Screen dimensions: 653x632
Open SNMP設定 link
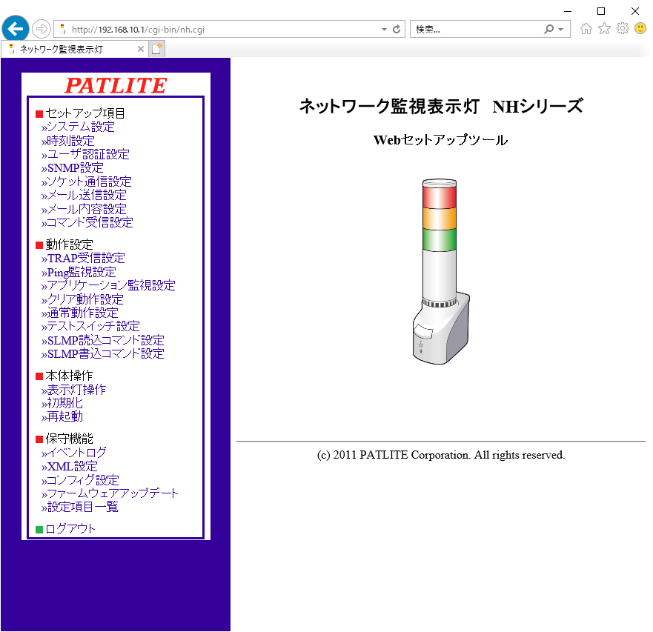click(x=73, y=167)
